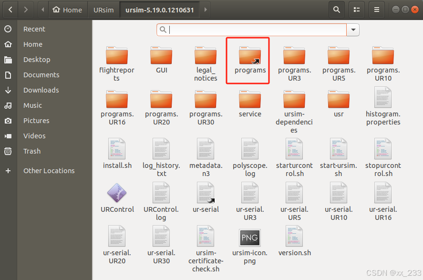Select ursim-5.19.0.1210631 path segment
423x280 pixels.
[x=160, y=10]
